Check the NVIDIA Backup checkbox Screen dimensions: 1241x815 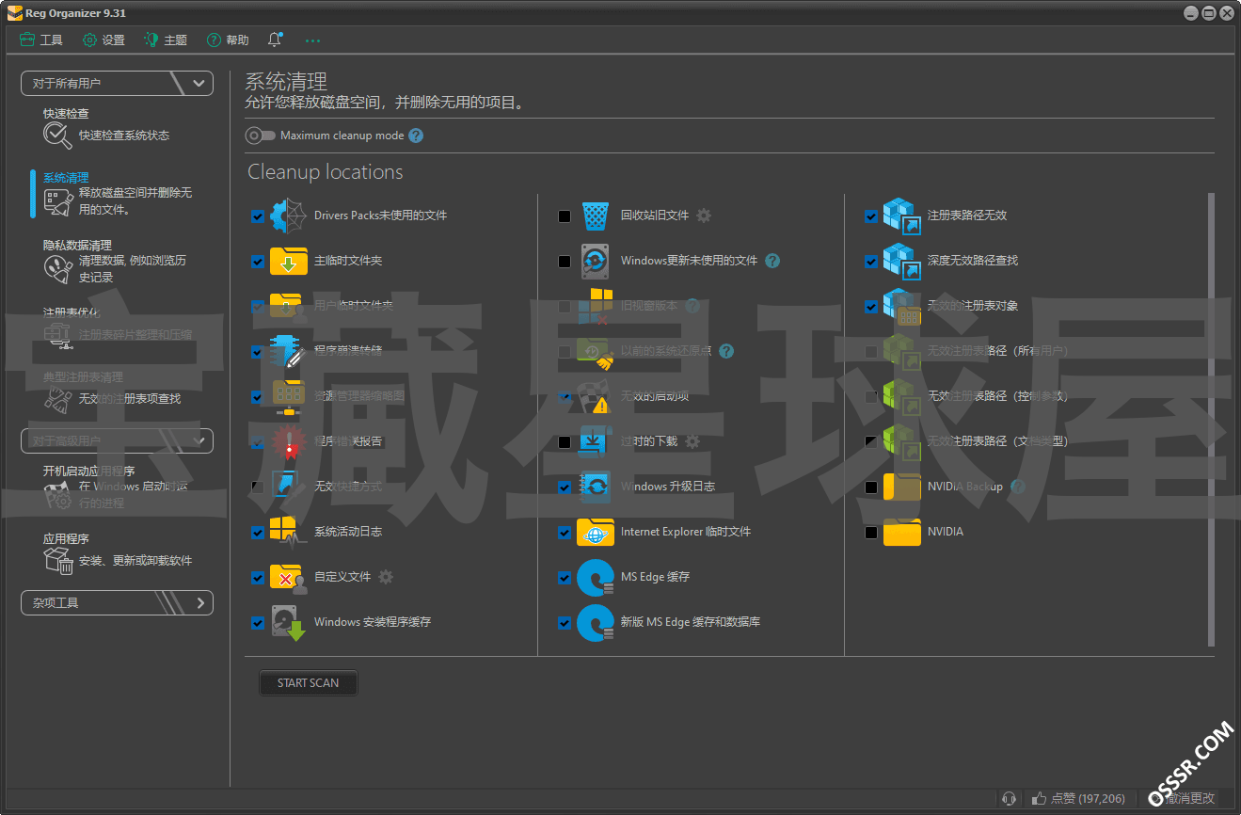871,487
